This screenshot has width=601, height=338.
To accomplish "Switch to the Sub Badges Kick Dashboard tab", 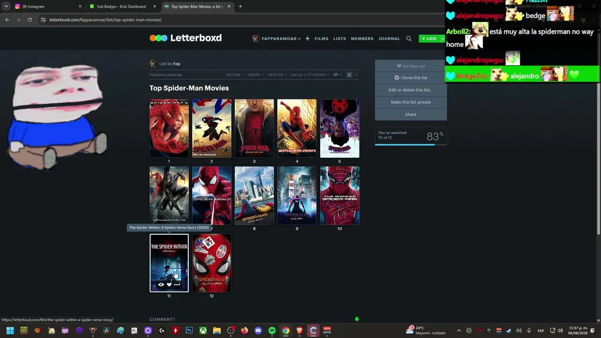I will (x=124, y=7).
